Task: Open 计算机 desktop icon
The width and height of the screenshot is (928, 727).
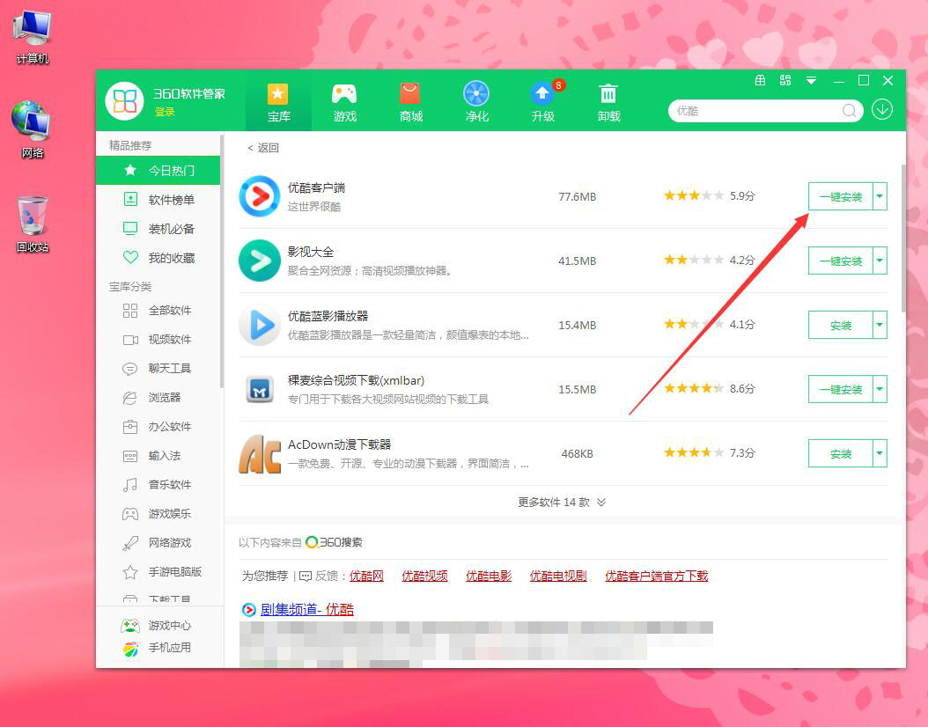Action: [32, 37]
